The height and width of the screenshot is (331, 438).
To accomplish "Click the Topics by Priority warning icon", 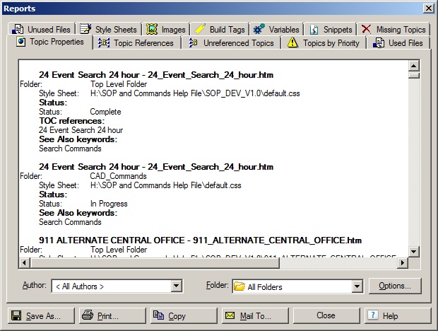I will click(292, 42).
